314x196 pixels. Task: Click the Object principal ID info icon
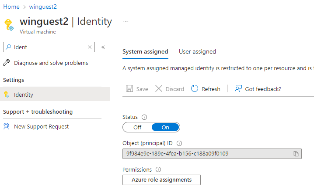click(x=179, y=143)
